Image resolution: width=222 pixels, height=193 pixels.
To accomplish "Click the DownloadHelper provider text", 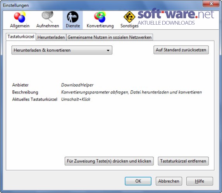I will point(77,85).
